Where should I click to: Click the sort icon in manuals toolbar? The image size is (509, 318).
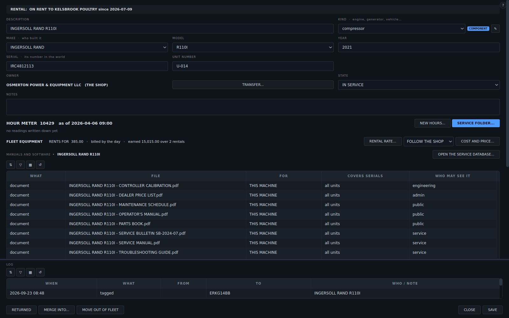pyautogui.click(x=11, y=165)
